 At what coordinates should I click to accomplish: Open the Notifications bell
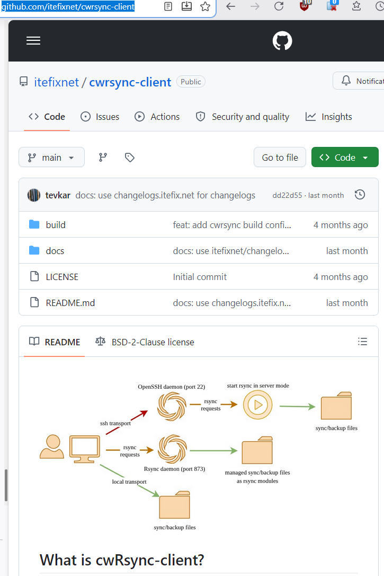pyautogui.click(x=346, y=81)
